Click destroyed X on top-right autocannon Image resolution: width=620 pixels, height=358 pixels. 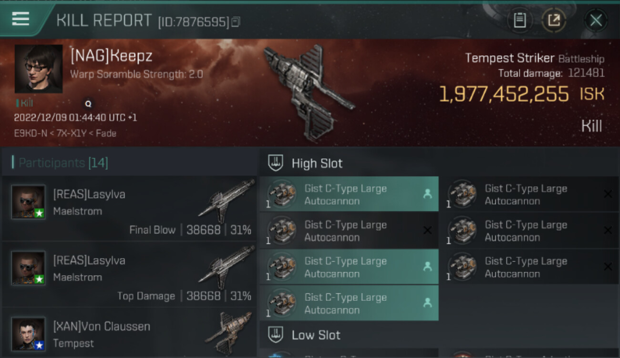(608, 194)
